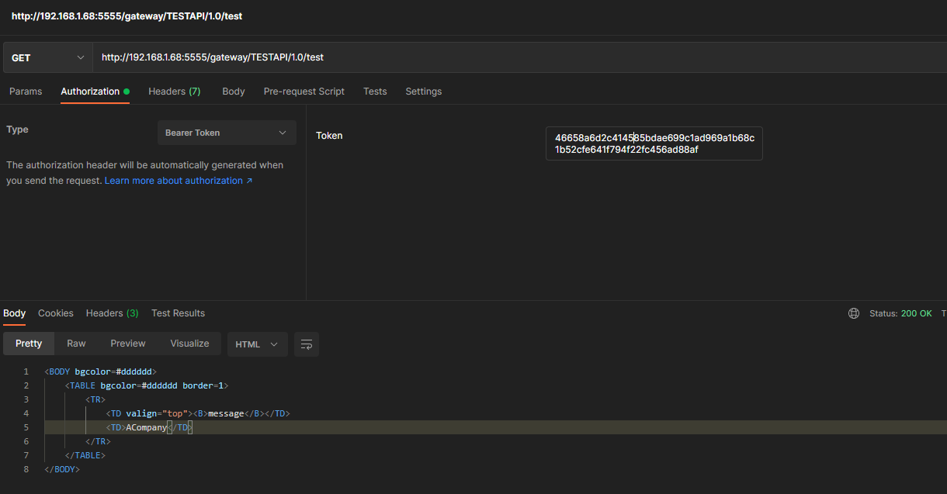The height and width of the screenshot is (494, 947).
Task: Click inside the Token input field
Action: (x=654, y=143)
